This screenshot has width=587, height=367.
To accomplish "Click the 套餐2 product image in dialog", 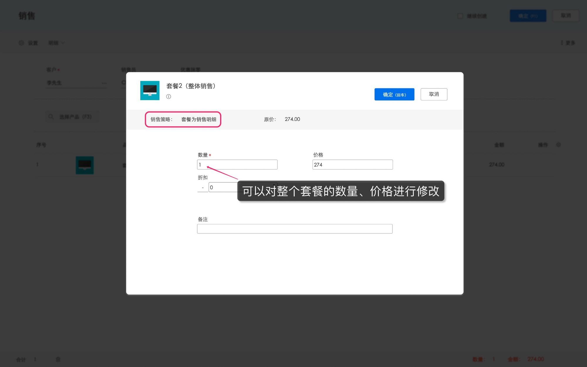I will 150,90.
